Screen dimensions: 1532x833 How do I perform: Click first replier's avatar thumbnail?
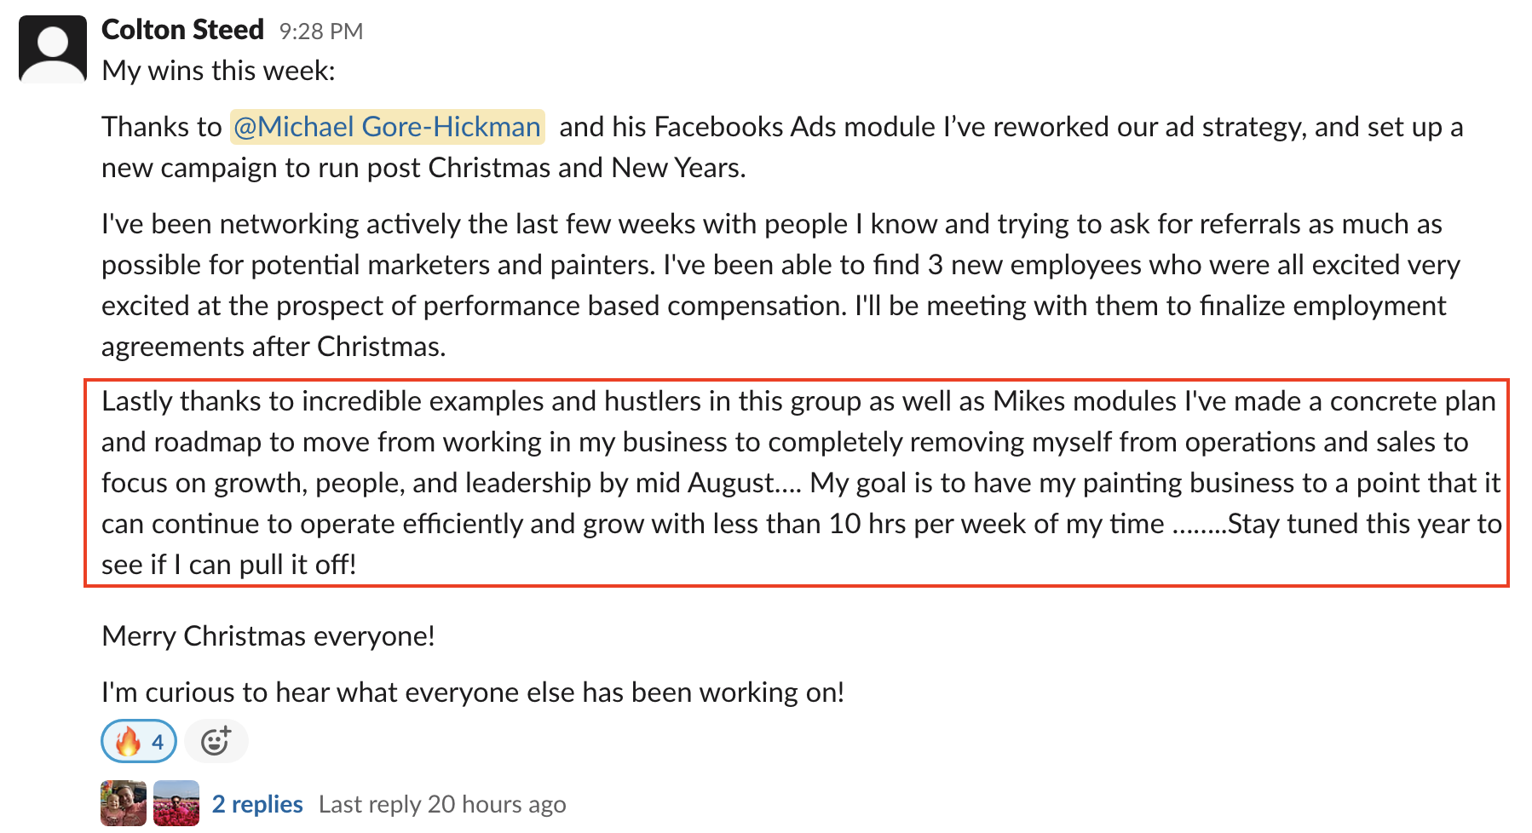(x=124, y=803)
